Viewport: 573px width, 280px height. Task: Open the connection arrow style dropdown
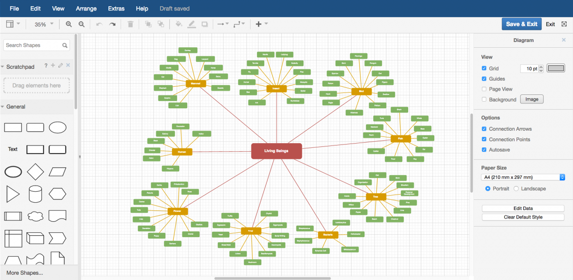coord(223,24)
